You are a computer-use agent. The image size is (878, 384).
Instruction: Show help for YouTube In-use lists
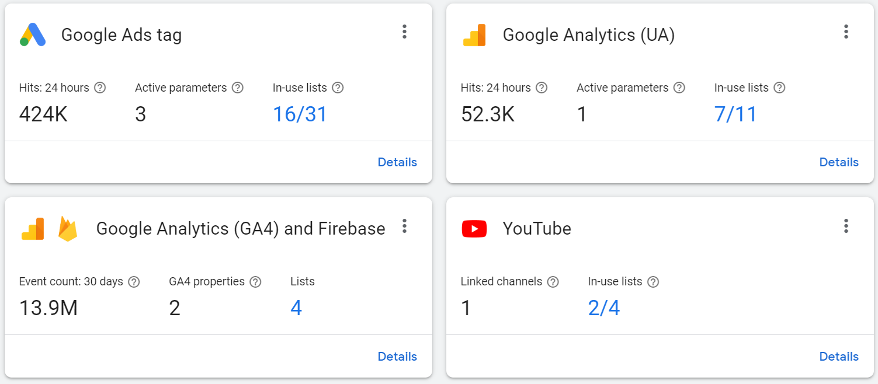[653, 282]
